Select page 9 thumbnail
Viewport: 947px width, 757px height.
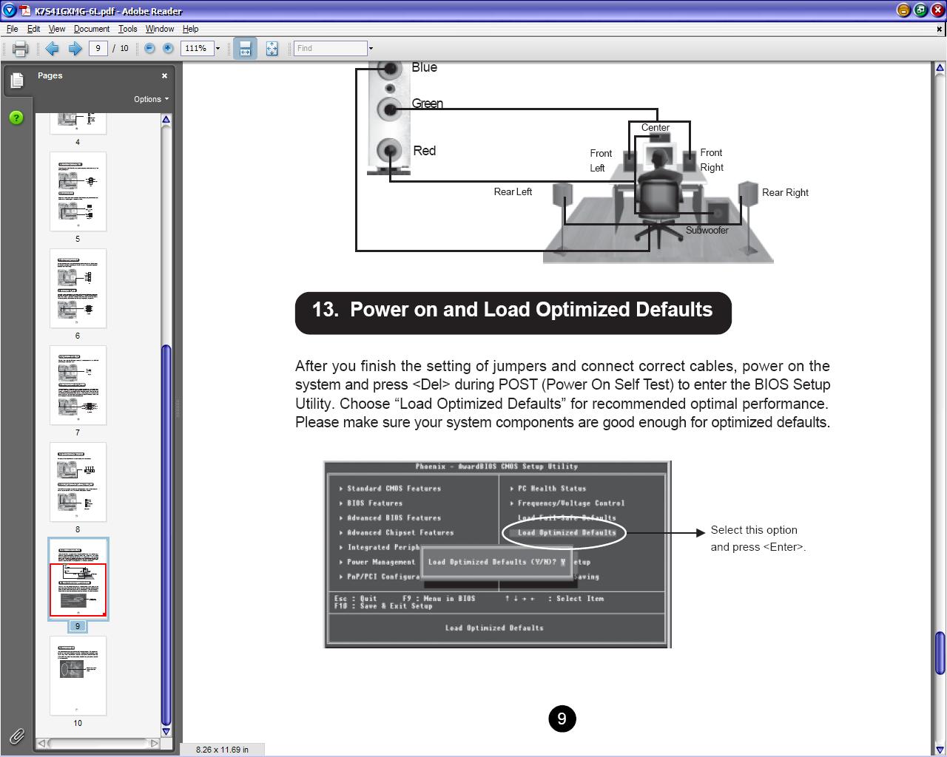pos(78,579)
